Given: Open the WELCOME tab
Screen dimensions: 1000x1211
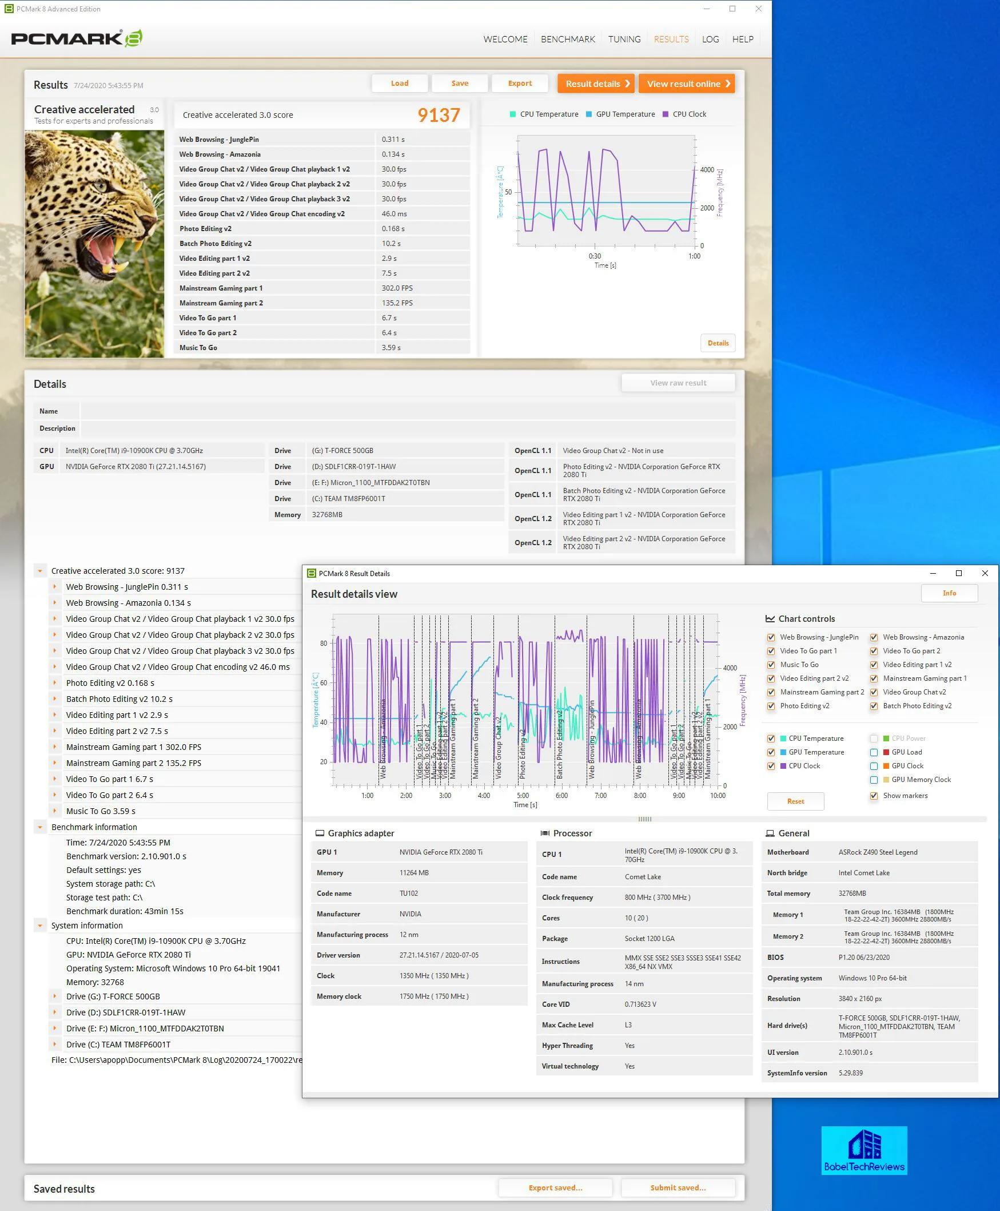Looking at the screenshot, I should tap(505, 39).
